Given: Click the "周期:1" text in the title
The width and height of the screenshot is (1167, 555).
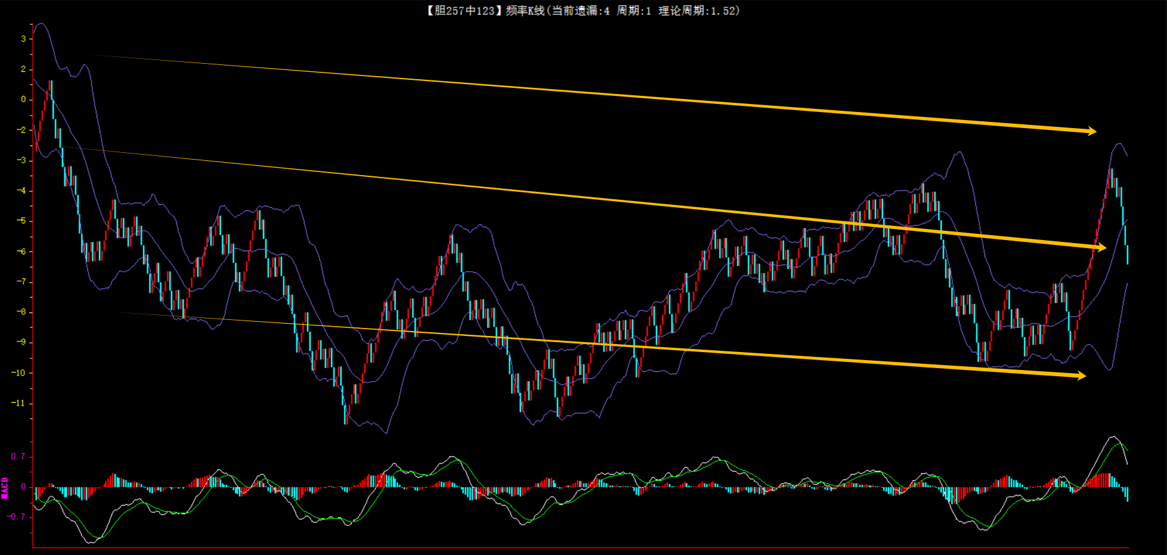Looking at the screenshot, I should (x=634, y=11).
